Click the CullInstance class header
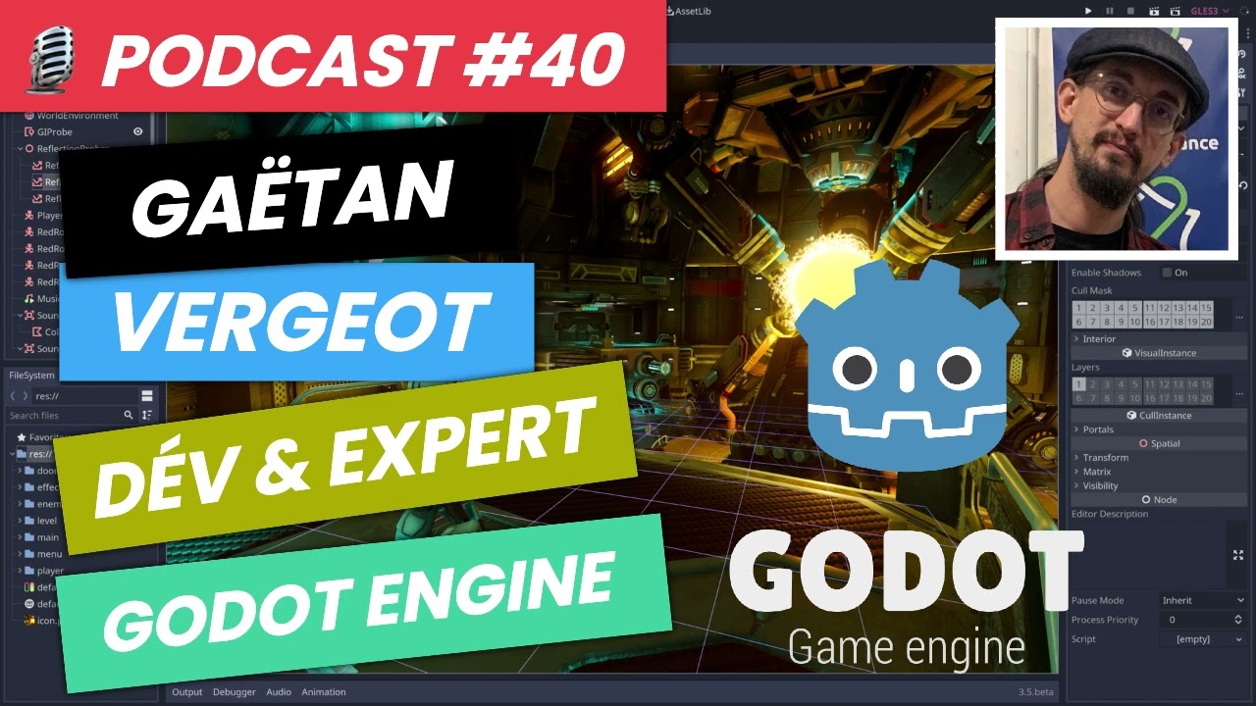1256x706 pixels. 1159,416
